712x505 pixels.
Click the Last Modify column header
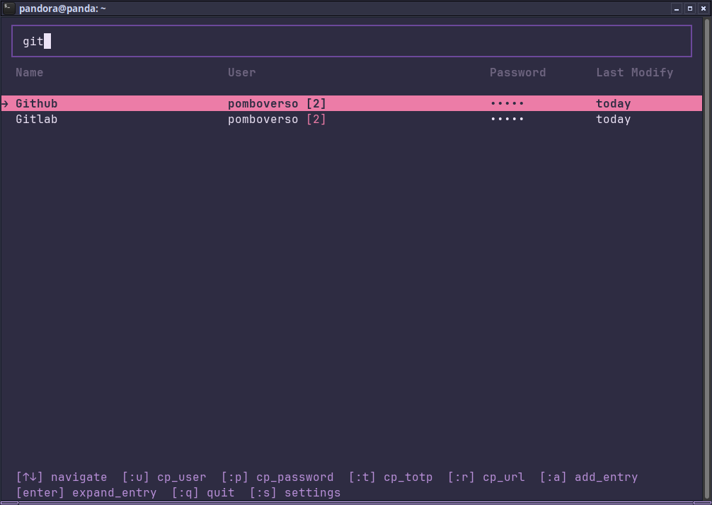(x=635, y=73)
